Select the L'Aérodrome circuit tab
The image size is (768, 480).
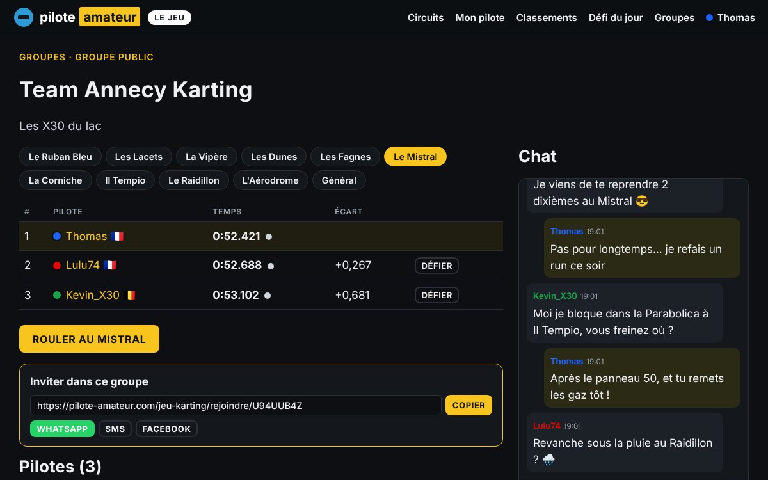271,180
